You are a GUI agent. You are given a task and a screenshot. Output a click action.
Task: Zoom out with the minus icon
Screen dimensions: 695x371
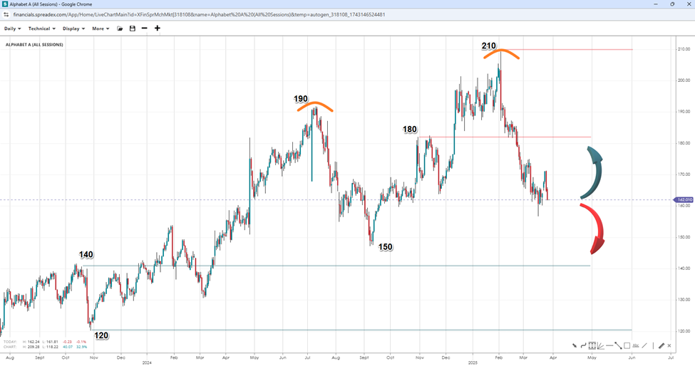[144, 28]
